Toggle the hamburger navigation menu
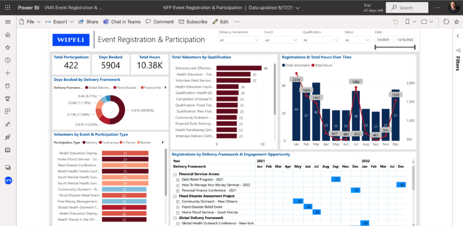 click(8, 22)
